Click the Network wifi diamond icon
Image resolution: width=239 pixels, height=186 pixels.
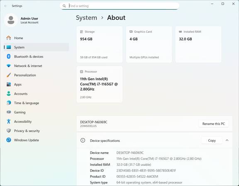9,66
